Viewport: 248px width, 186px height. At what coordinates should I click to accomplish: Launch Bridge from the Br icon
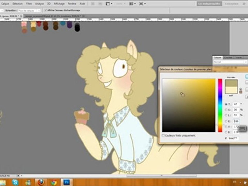[93, 4]
